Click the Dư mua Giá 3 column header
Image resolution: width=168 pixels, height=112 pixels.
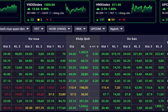[x=7, y=47]
